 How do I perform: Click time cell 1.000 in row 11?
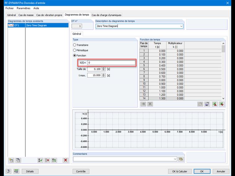[x=157, y=87]
